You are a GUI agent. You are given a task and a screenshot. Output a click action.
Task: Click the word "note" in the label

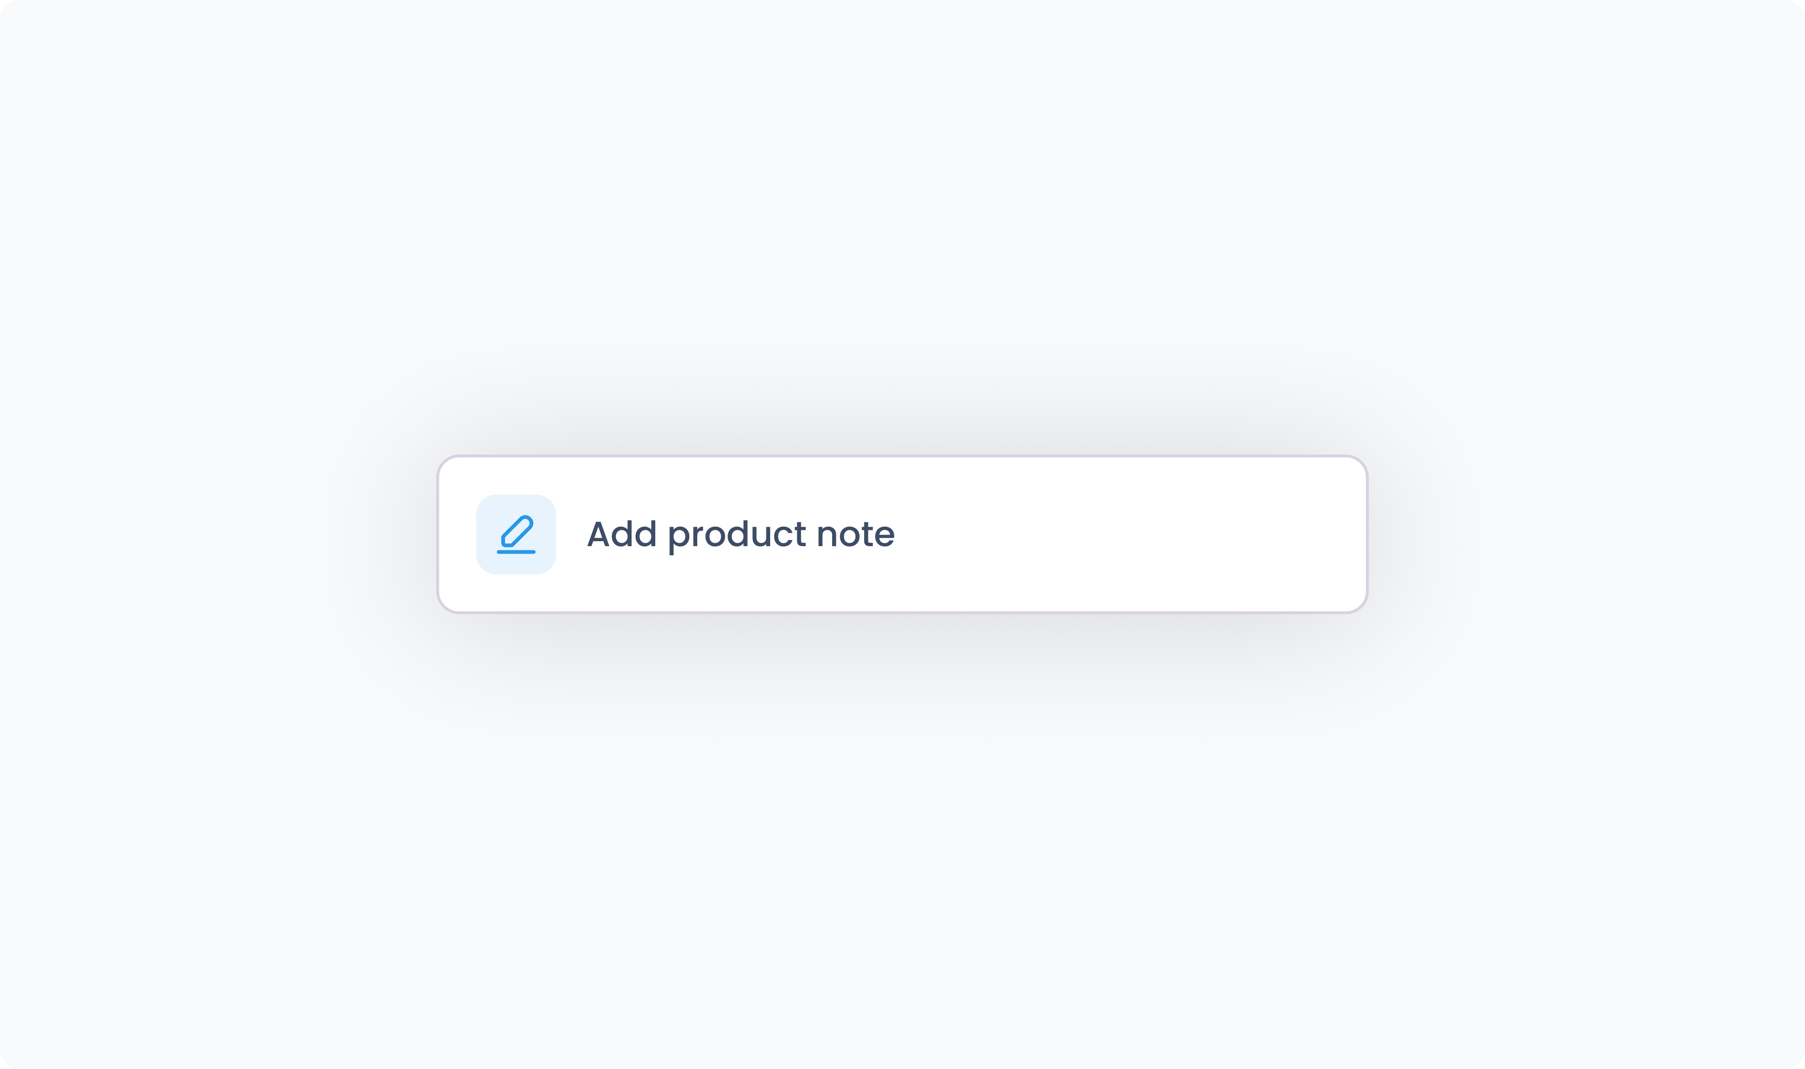click(x=856, y=534)
